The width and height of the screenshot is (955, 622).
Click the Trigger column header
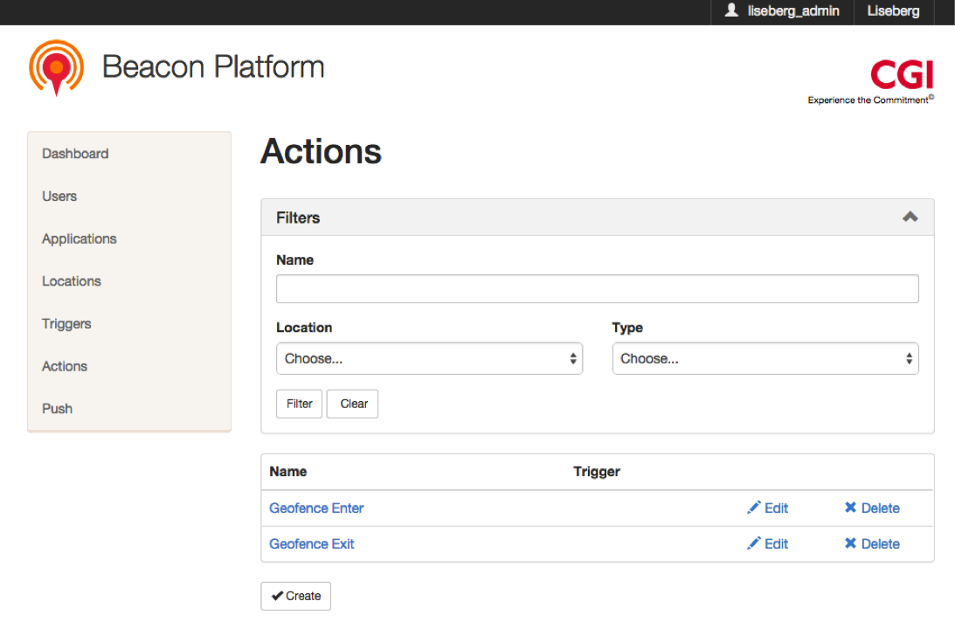tap(596, 472)
